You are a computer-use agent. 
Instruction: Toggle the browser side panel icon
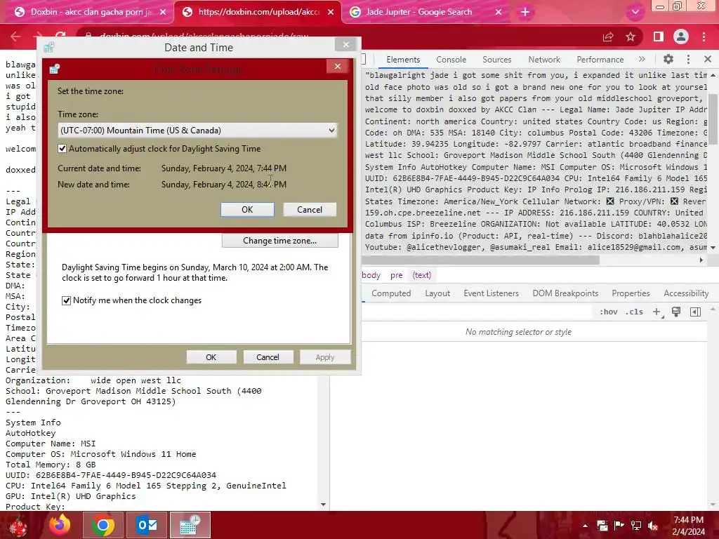coord(659,36)
